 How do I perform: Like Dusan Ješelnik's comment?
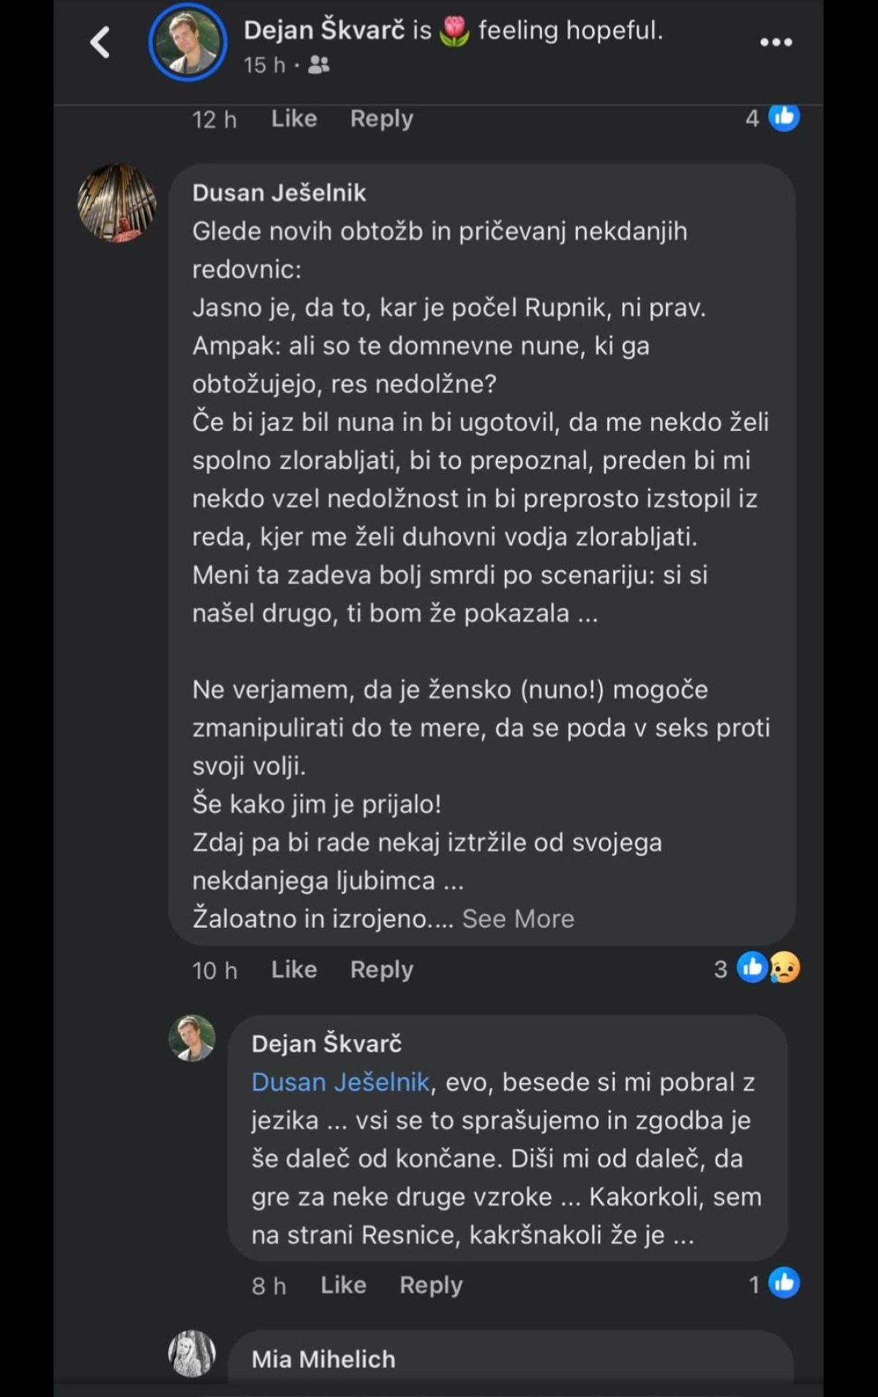[294, 970]
